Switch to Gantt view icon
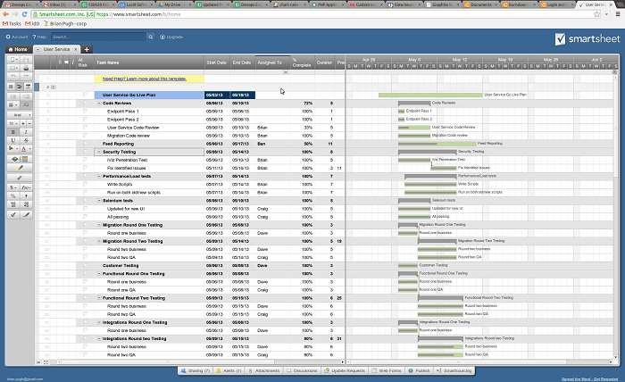 pos(19,87)
